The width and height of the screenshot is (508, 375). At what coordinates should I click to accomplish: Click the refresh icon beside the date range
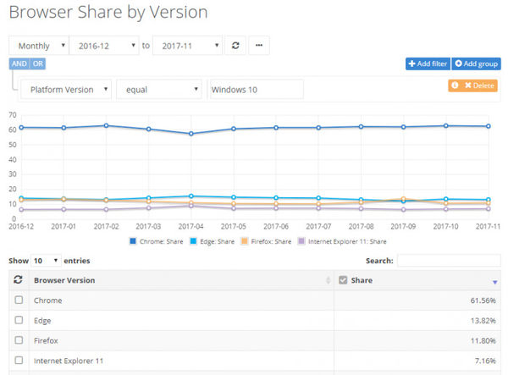[x=236, y=45]
